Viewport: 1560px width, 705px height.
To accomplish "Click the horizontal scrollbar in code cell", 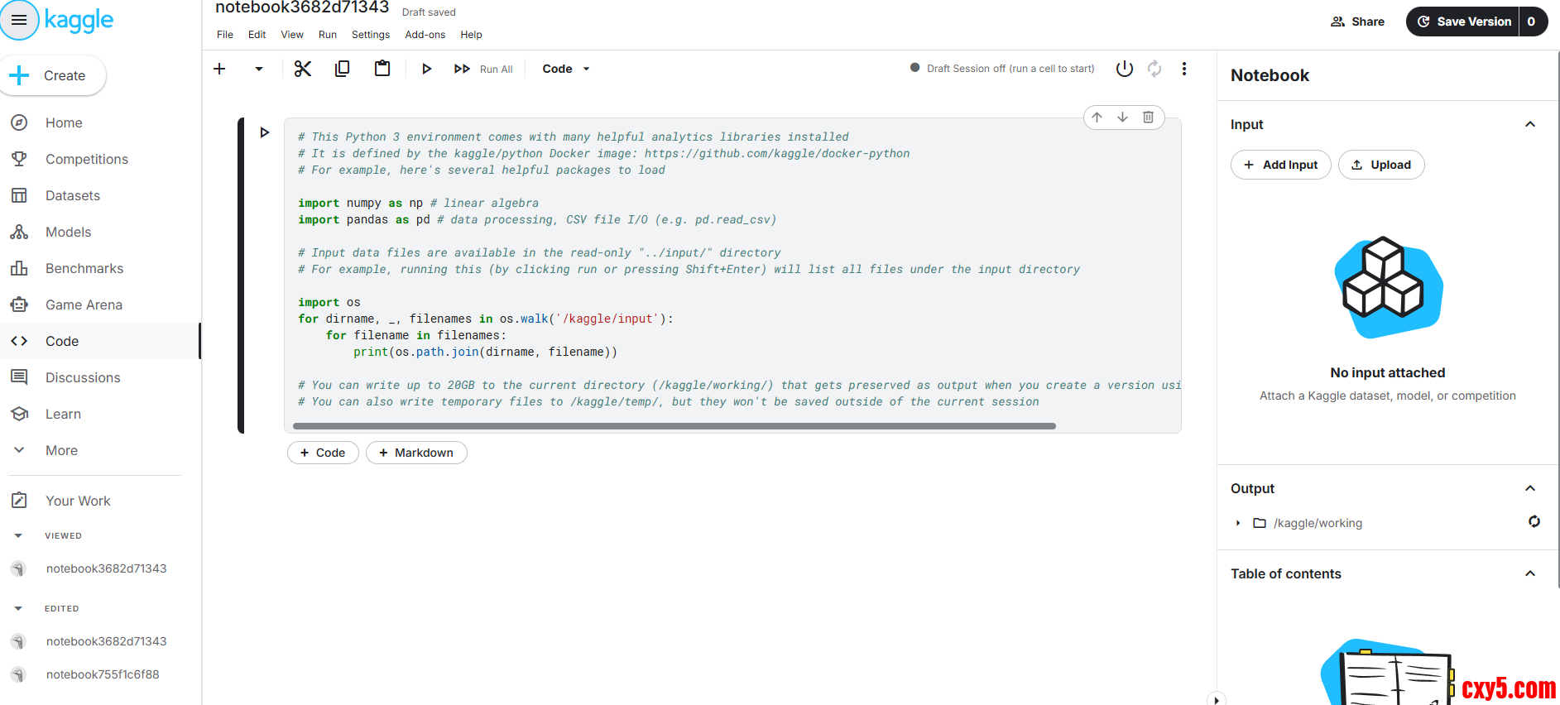I will click(674, 426).
